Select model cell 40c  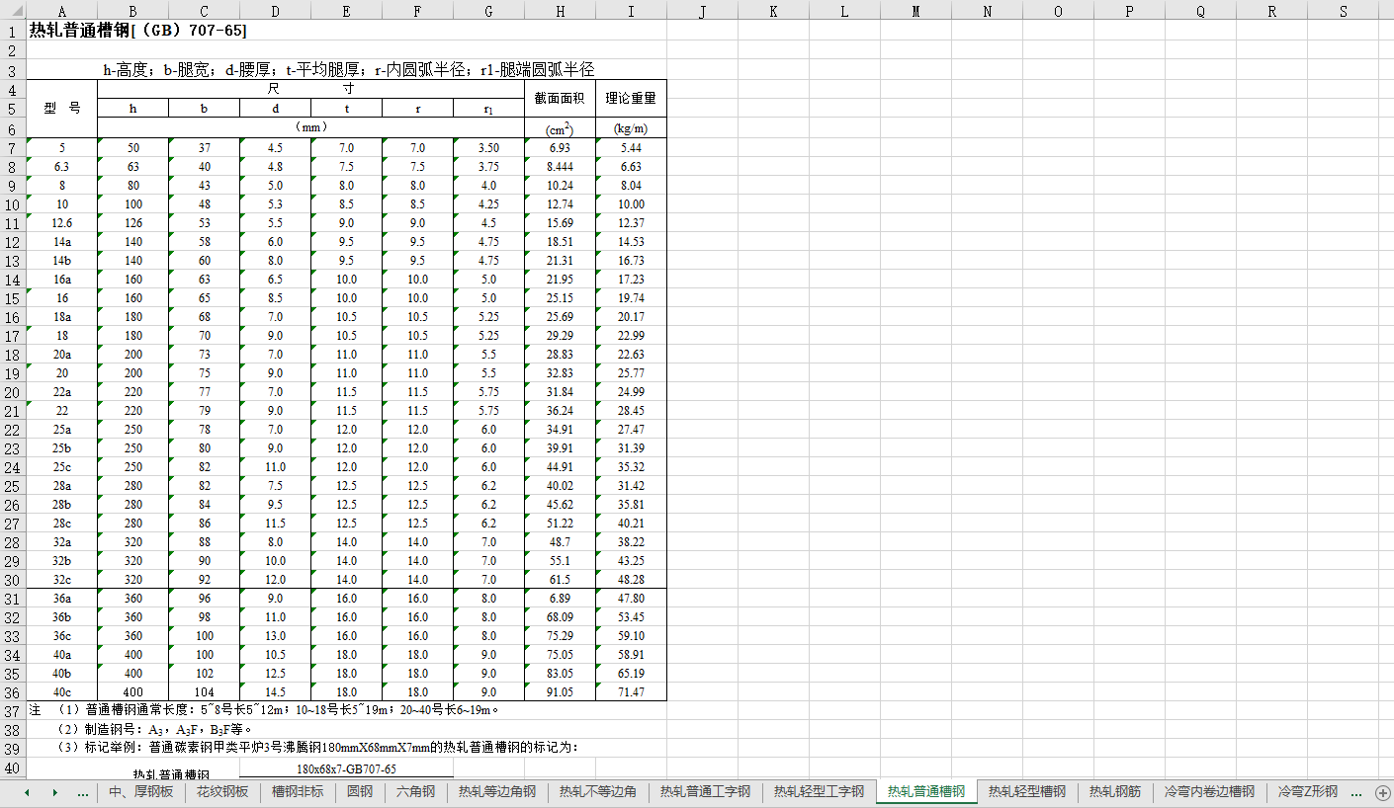[62, 692]
